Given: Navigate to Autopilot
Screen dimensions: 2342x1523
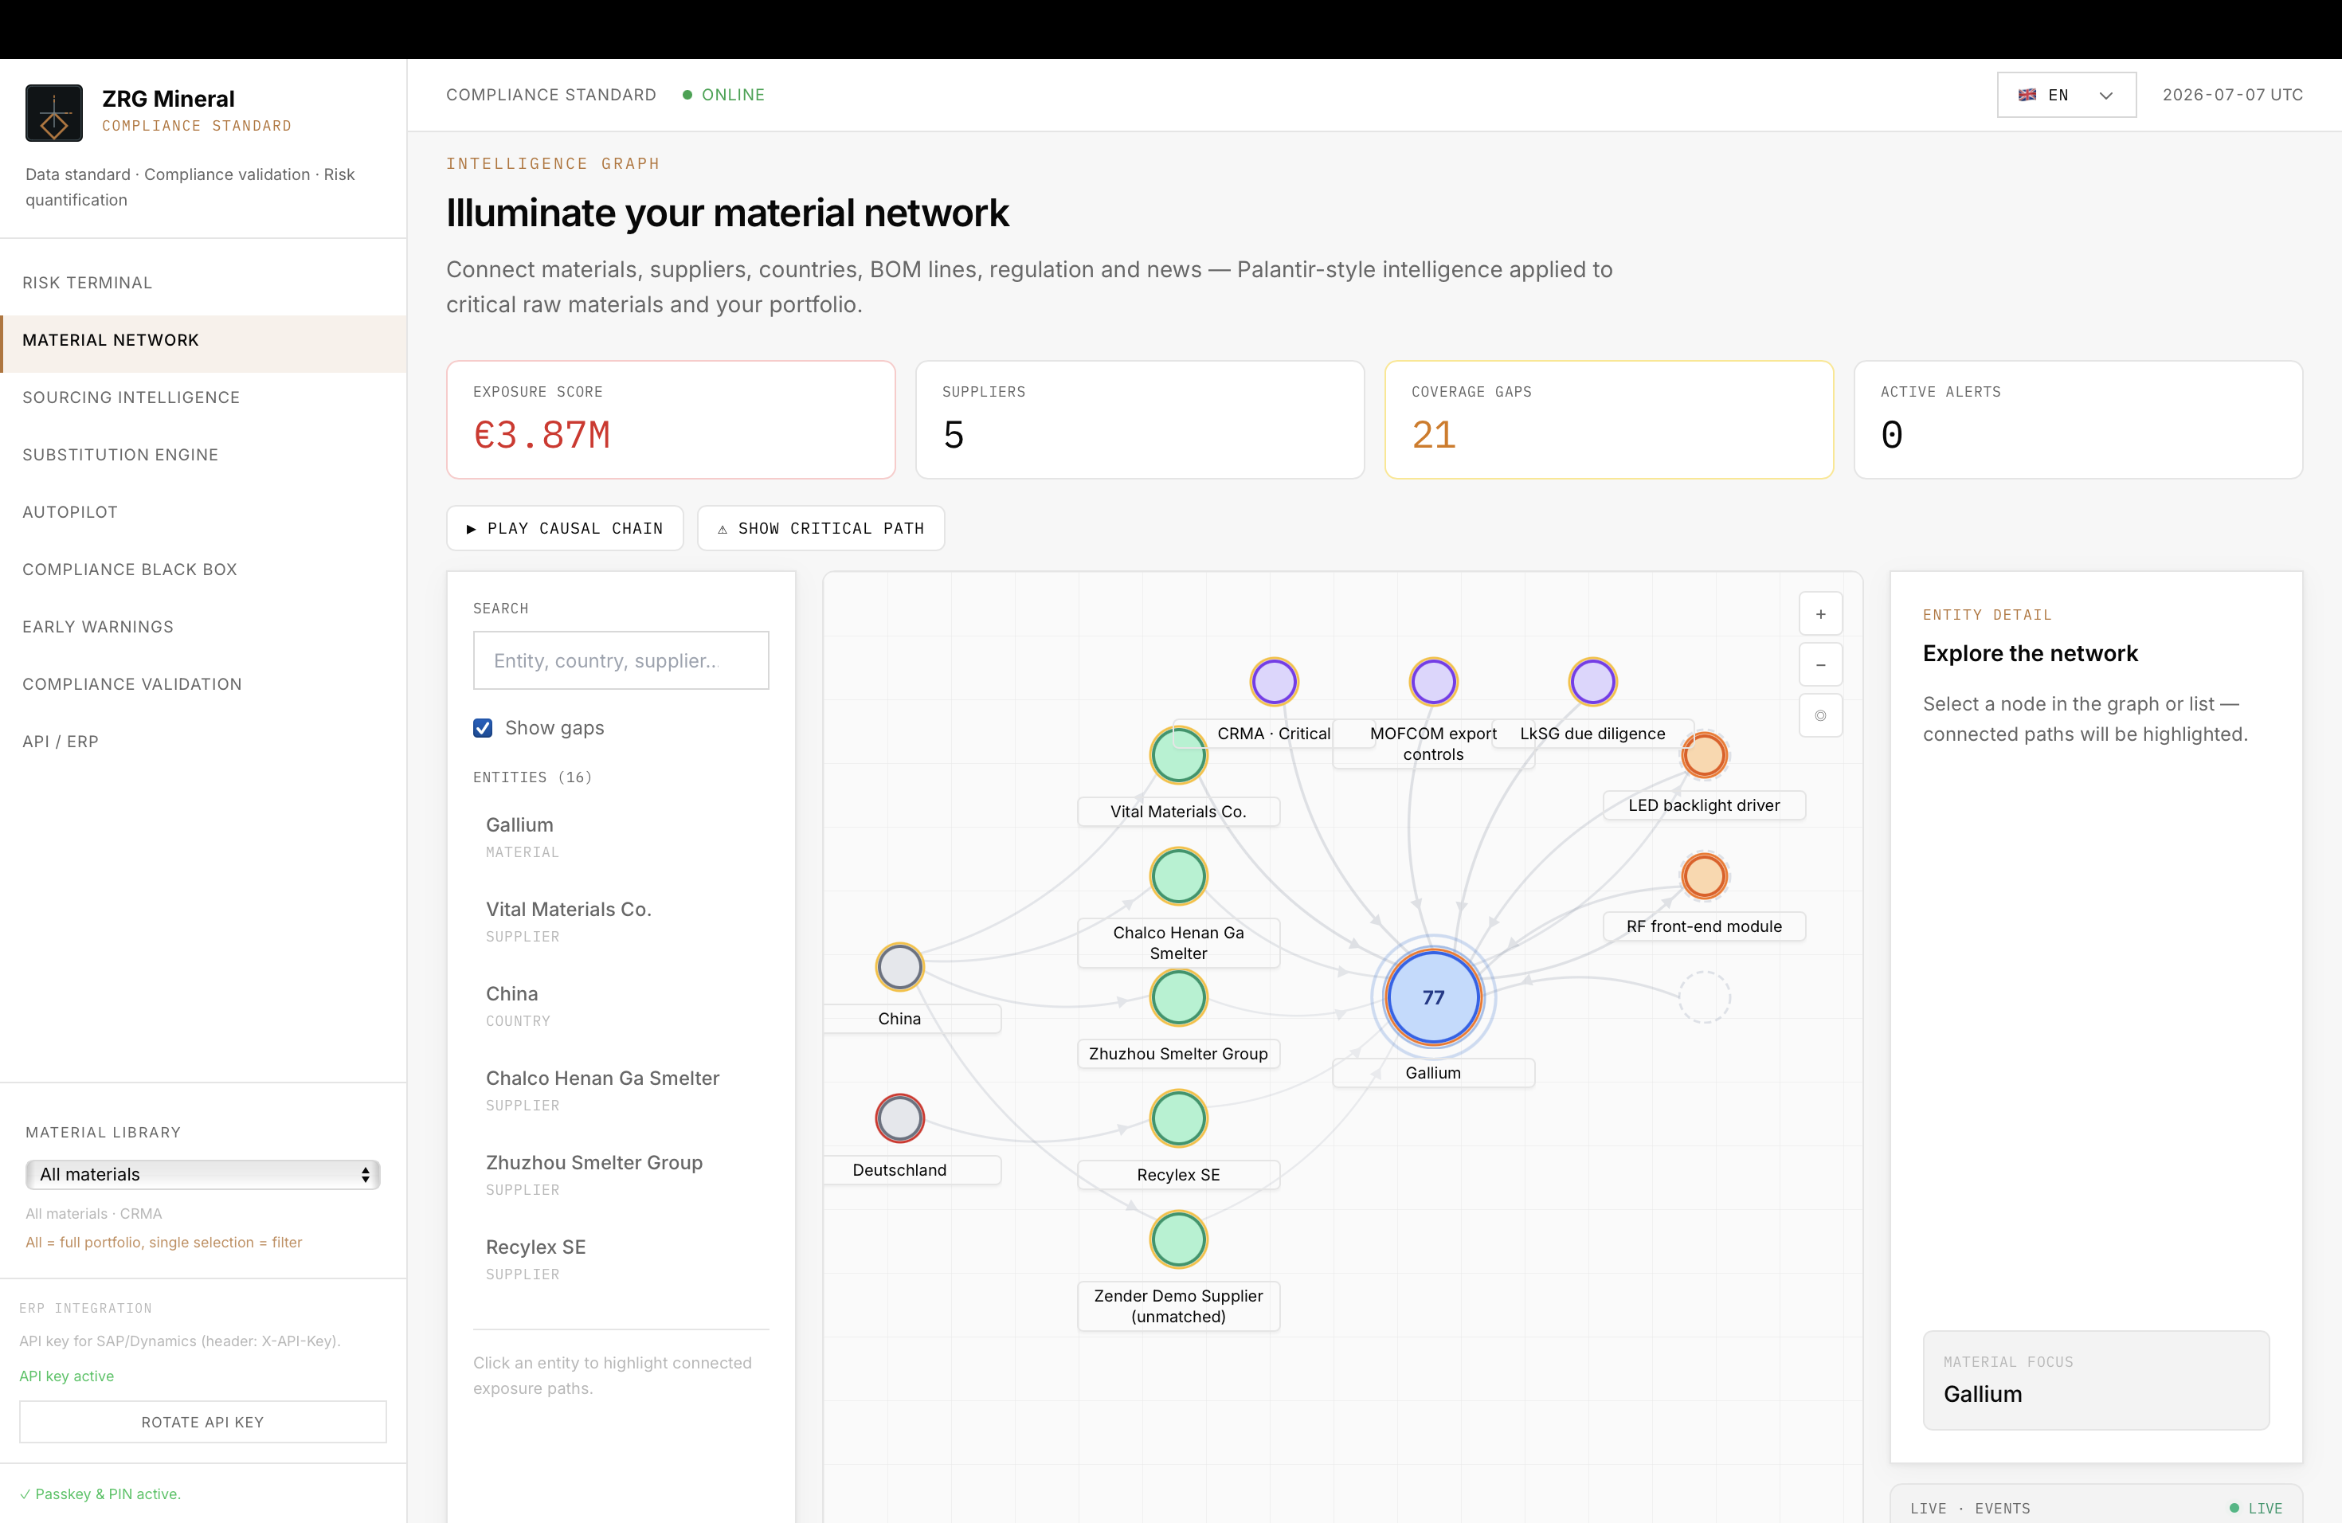Looking at the screenshot, I should 204,511.
